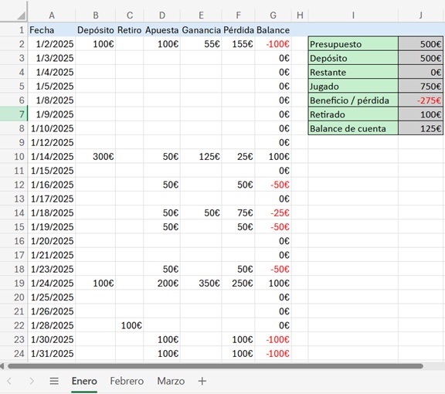Add a new sheet with plus icon
This screenshot has height=394, width=445.
pos(202,381)
